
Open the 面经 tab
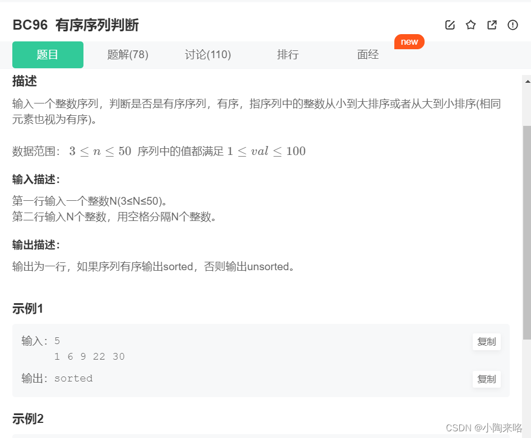tap(368, 54)
